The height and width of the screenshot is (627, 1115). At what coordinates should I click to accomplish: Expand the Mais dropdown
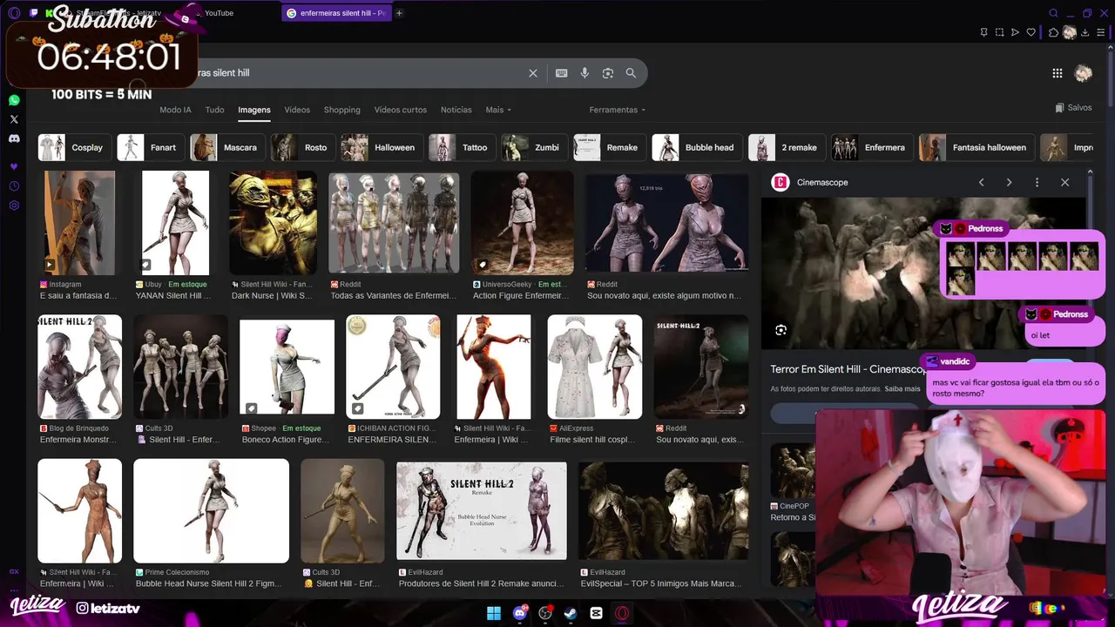click(x=498, y=110)
